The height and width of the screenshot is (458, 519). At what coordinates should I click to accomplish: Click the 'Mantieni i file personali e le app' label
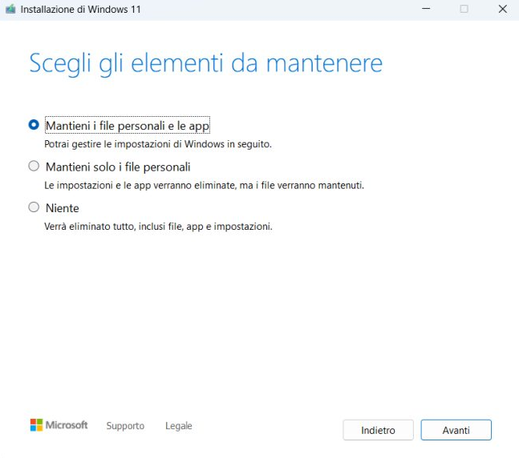(128, 126)
